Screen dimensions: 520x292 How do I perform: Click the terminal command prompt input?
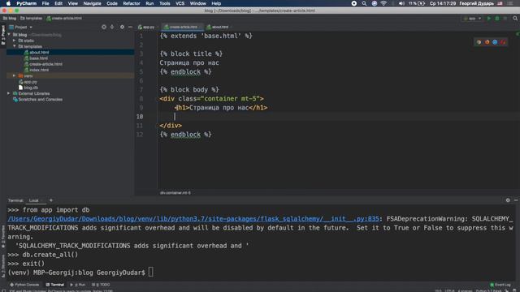click(x=151, y=273)
